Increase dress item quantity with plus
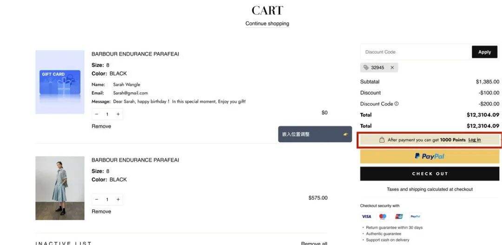Viewport: 502px width, 245px height. tap(118, 200)
